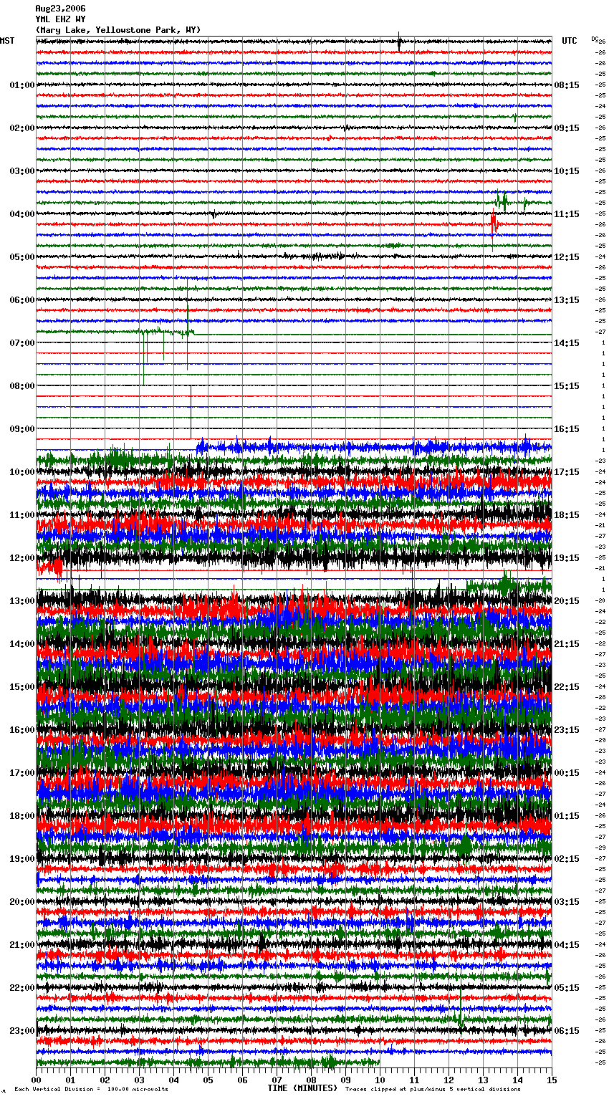Click the 20:15 UTC time label
The image size is (609, 1099).
coord(567,601)
